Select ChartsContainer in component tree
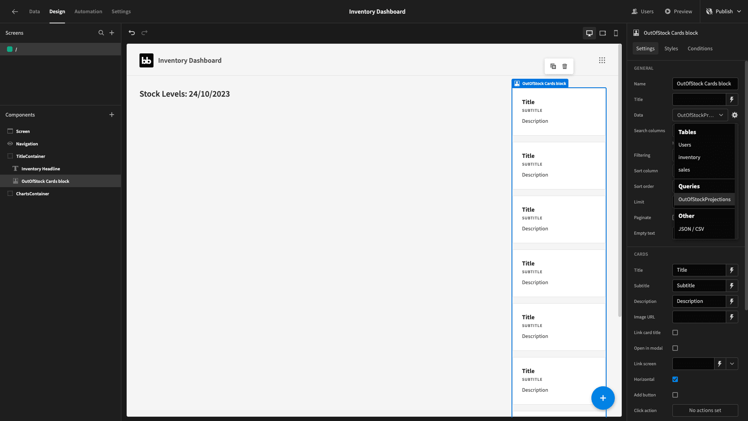This screenshot has height=421, width=748. (x=60, y=194)
